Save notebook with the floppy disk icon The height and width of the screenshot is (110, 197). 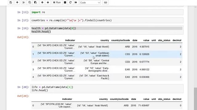(x=11, y=2)
